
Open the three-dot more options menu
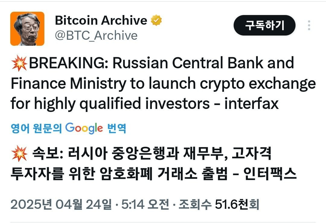point(309,25)
